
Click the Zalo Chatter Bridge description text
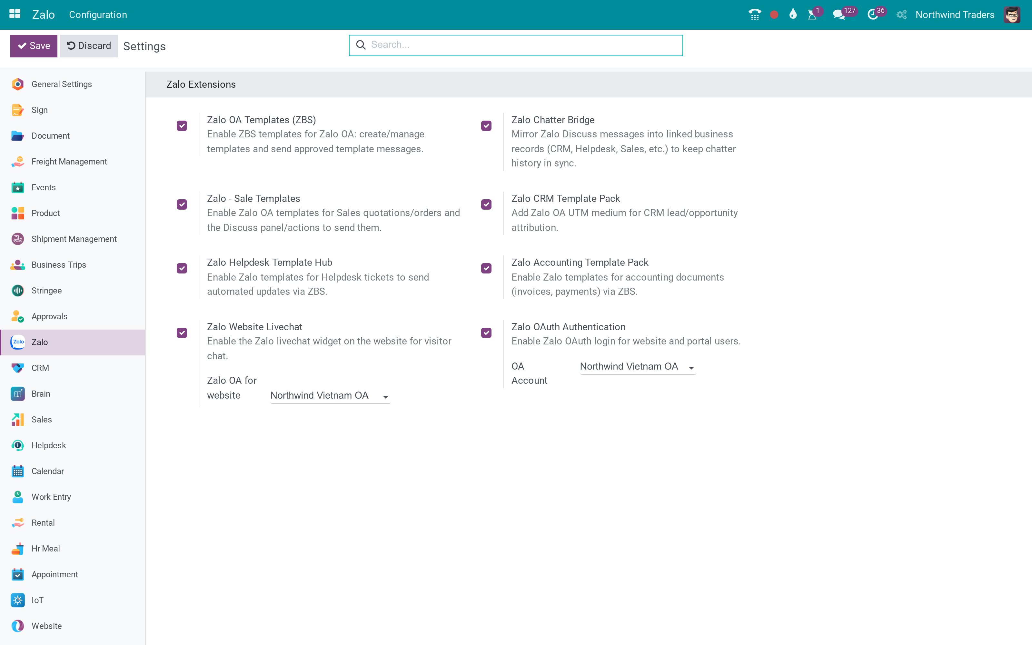pos(623,148)
